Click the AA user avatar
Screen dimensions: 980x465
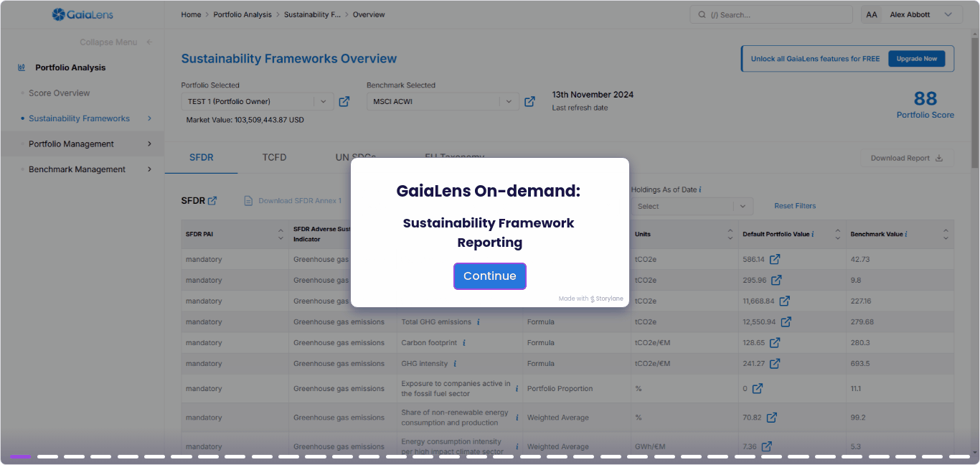coord(872,14)
